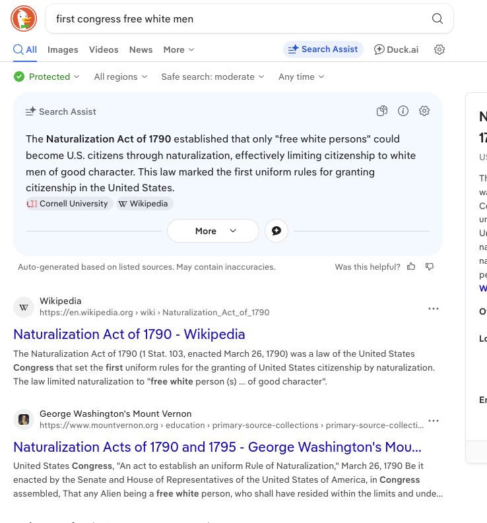Open Safe search: moderate dropdown
The width and height of the screenshot is (487, 523).
[x=212, y=77]
